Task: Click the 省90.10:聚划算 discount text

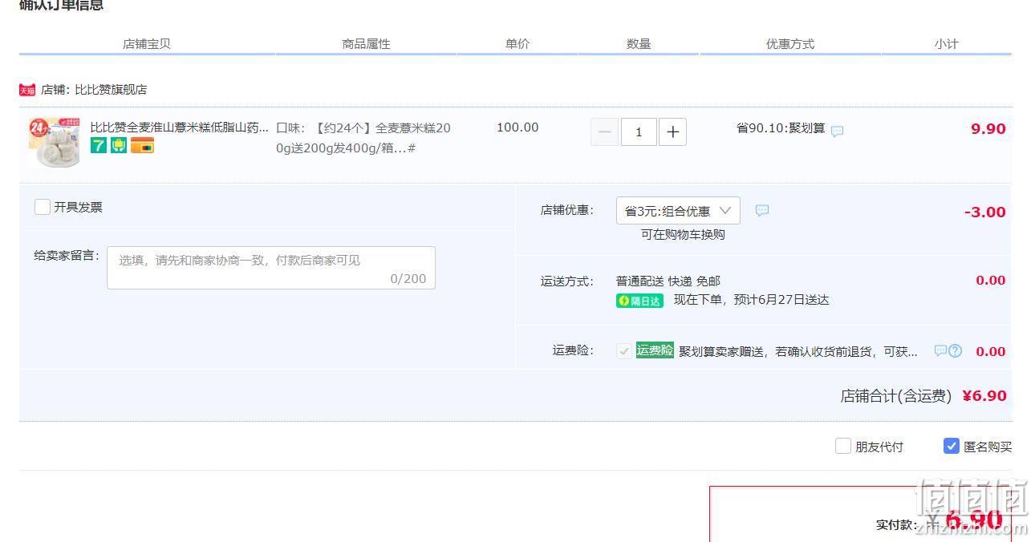Action: [781, 128]
